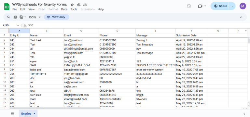This screenshot has width=250, height=117.
Task: Open the File menu
Action: (15, 9)
